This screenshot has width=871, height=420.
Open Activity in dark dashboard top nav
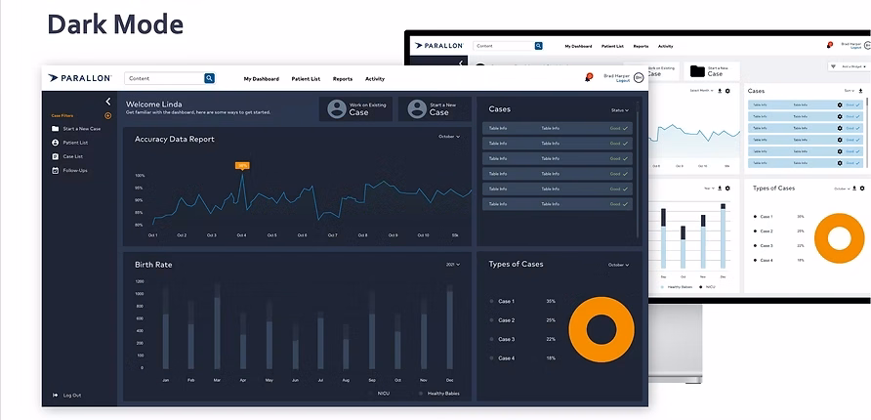(x=375, y=79)
